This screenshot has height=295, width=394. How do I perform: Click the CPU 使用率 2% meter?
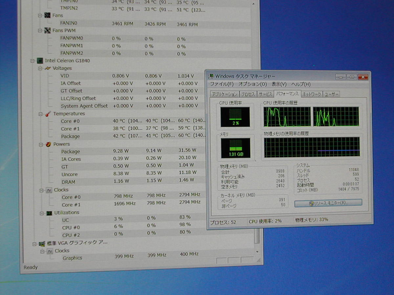pyautogui.click(x=235, y=117)
